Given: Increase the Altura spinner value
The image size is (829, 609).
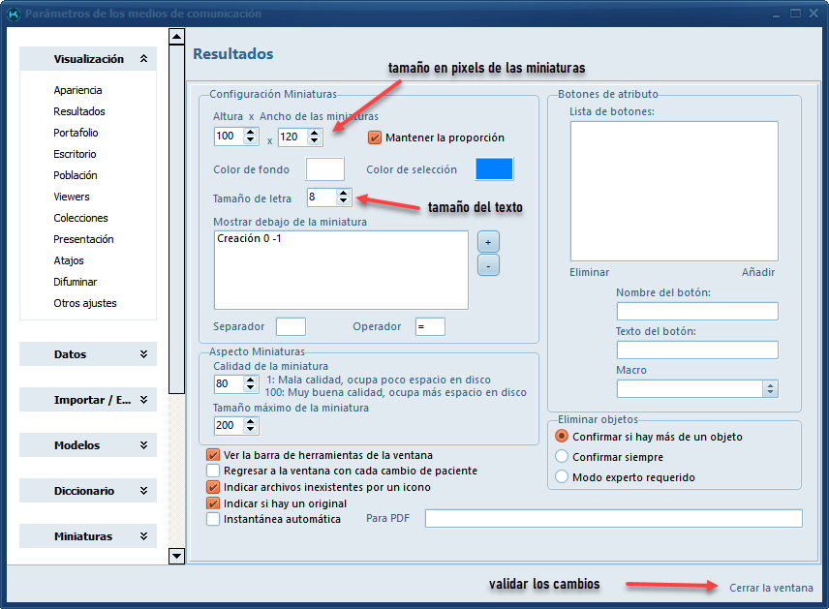Looking at the screenshot, I should click(250, 133).
